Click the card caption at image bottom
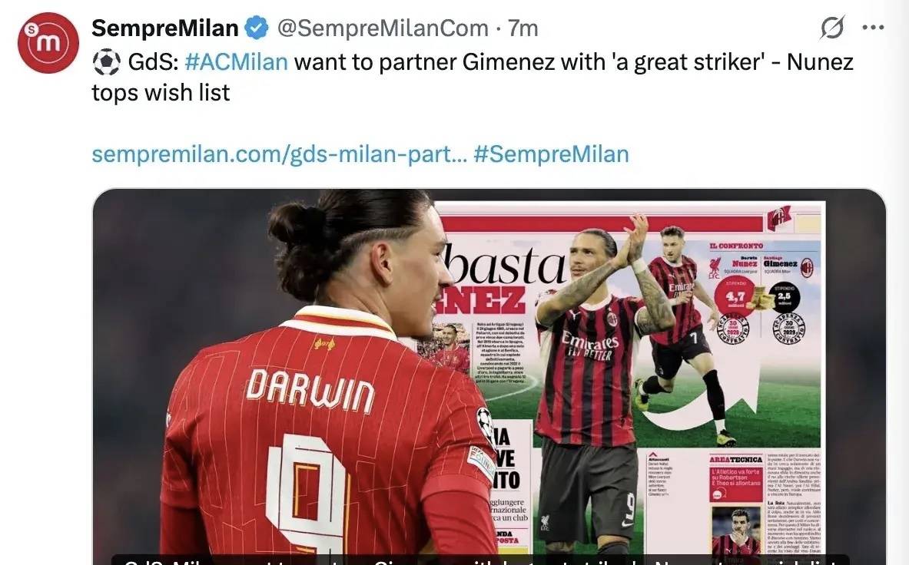909x565 pixels. (480, 560)
